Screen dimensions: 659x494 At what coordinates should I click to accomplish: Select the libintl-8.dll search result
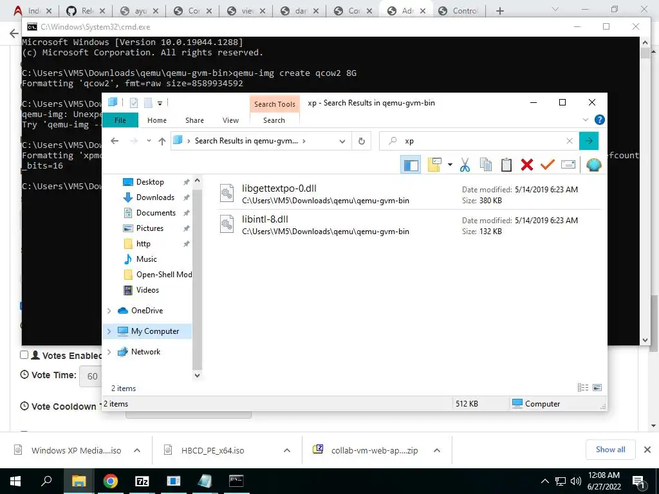coord(410,224)
